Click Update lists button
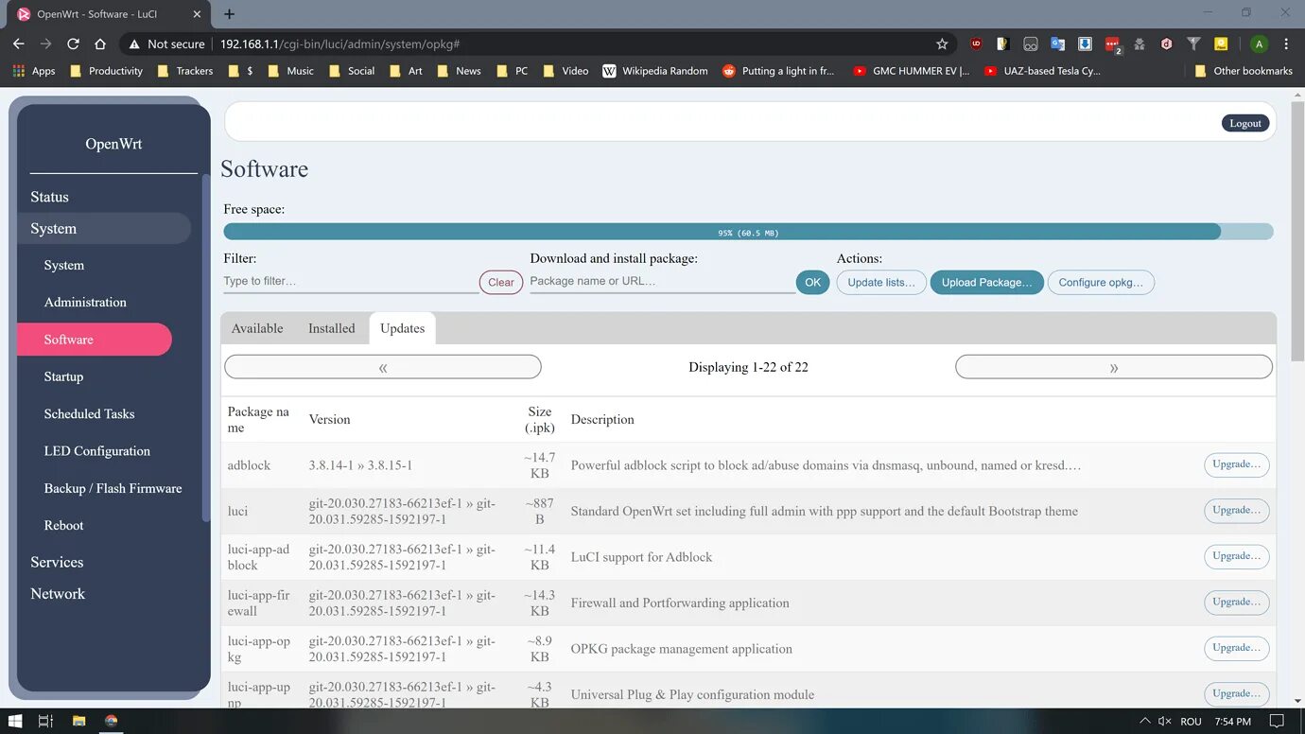 click(x=881, y=282)
